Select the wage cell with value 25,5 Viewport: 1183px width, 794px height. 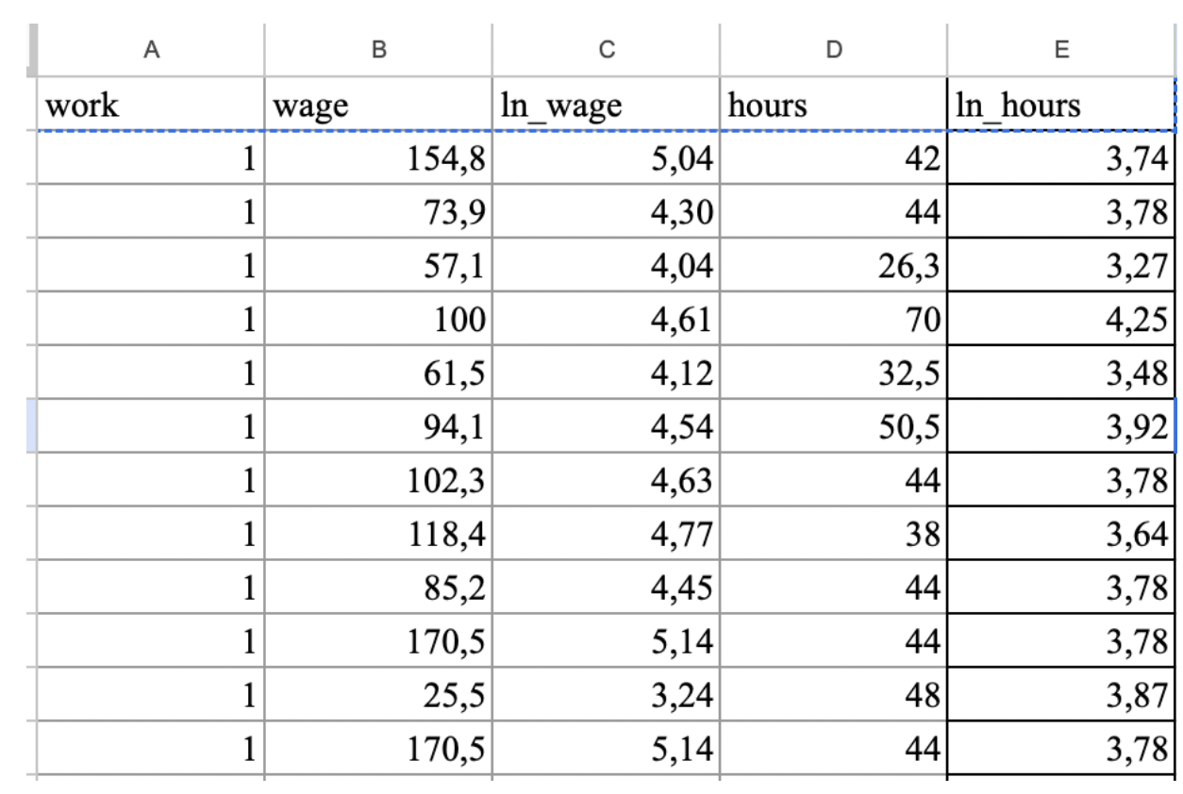[378, 697]
